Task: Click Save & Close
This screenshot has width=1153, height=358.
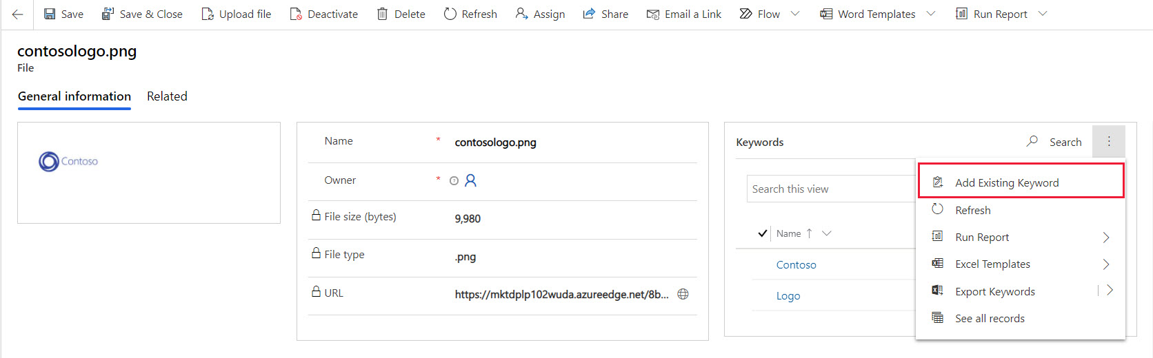Action: pyautogui.click(x=142, y=14)
